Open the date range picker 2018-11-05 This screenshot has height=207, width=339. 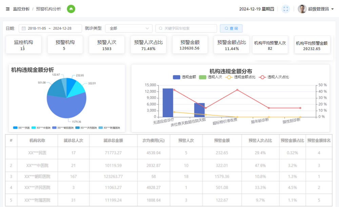click(x=50, y=28)
